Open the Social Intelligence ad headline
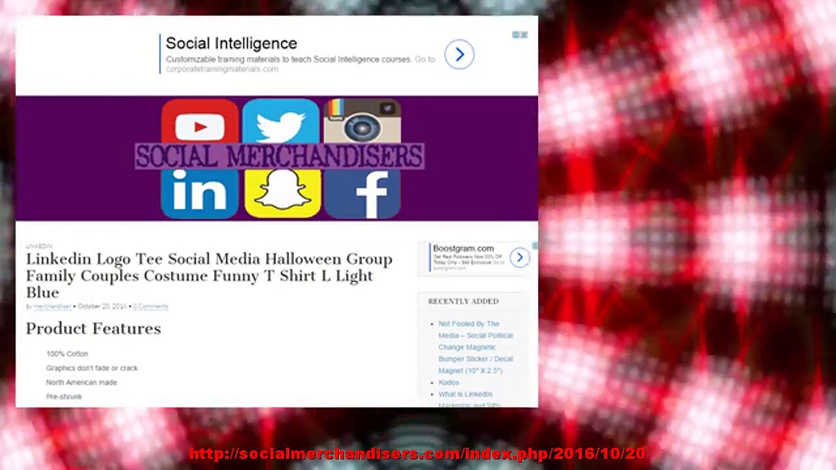The height and width of the screenshot is (470, 836). 231,43
